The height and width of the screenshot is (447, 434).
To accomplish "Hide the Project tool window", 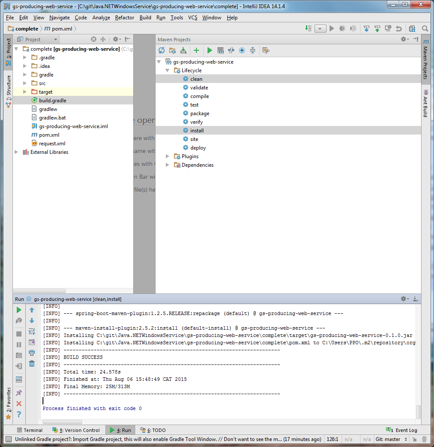I will 127,40.
